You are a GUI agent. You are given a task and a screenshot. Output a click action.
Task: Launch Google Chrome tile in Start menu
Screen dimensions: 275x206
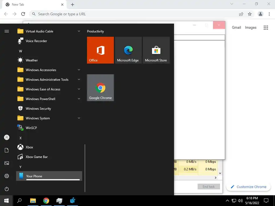[x=100, y=88]
